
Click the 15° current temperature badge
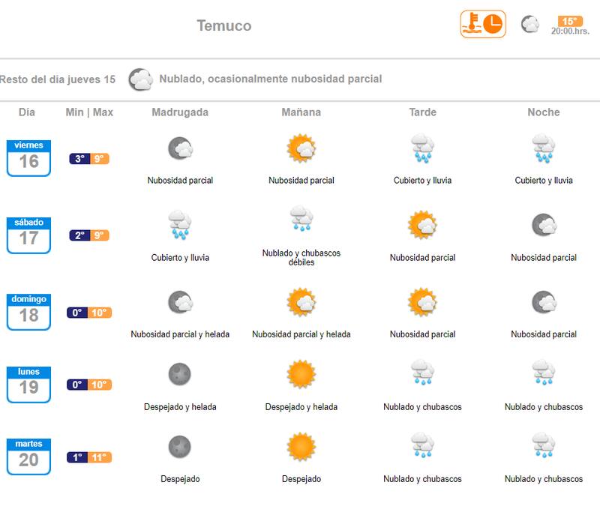tap(570, 21)
